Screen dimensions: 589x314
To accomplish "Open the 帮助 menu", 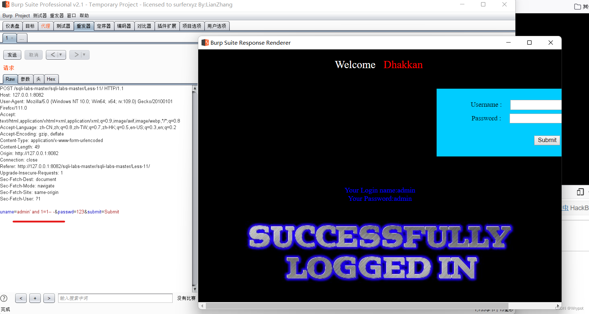I will click(84, 16).
